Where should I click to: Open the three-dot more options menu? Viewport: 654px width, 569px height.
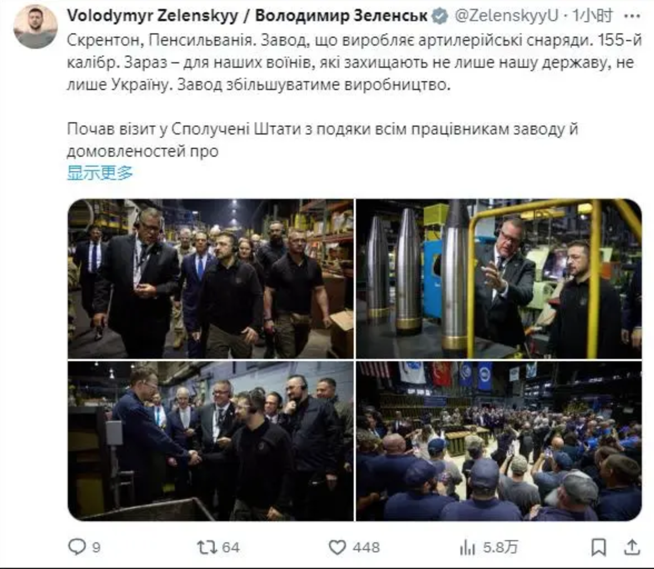(x=633, y=16)
